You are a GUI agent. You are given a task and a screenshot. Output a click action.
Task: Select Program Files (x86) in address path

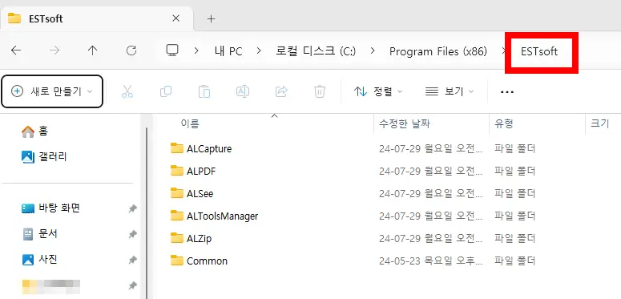pos(438,51)
